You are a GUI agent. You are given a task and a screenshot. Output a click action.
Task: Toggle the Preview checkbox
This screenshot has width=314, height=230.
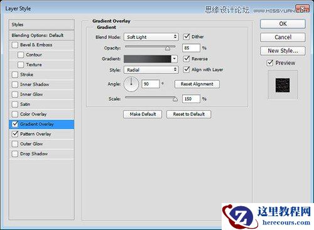point(270,63)
